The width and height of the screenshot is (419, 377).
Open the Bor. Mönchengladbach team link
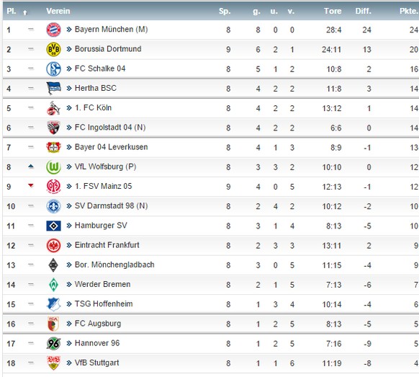point(114,265)
